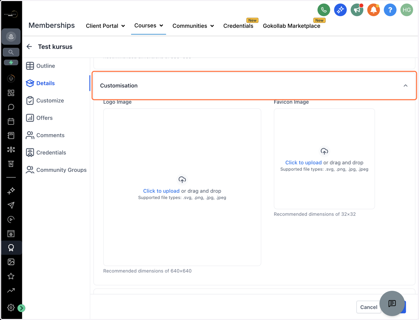Select Community Groups in side menu
Viewport: 419px width, 320px height.
(56, 170)
